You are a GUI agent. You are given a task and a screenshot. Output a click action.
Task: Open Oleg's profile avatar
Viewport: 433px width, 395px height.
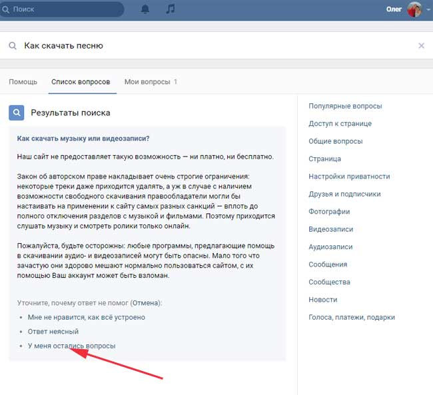[x=414, y=9]
